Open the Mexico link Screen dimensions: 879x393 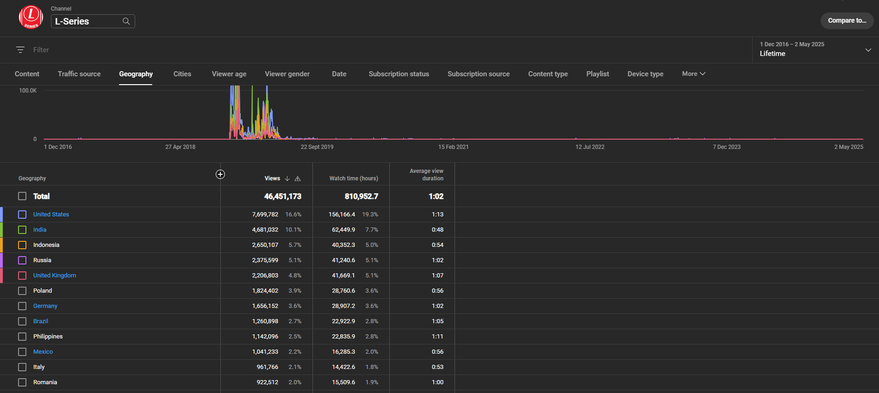[43, 352]
